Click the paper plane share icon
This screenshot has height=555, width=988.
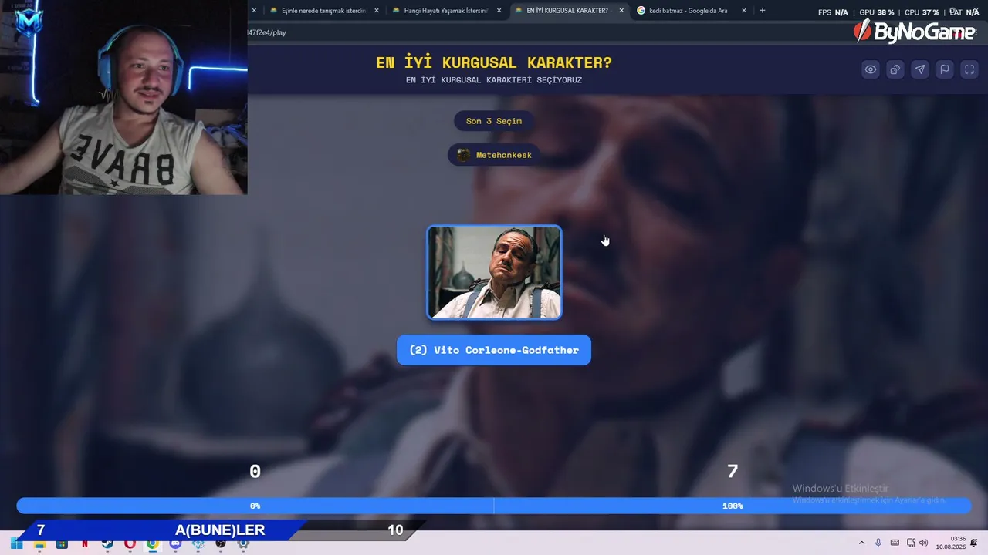(x=920, y=69)
